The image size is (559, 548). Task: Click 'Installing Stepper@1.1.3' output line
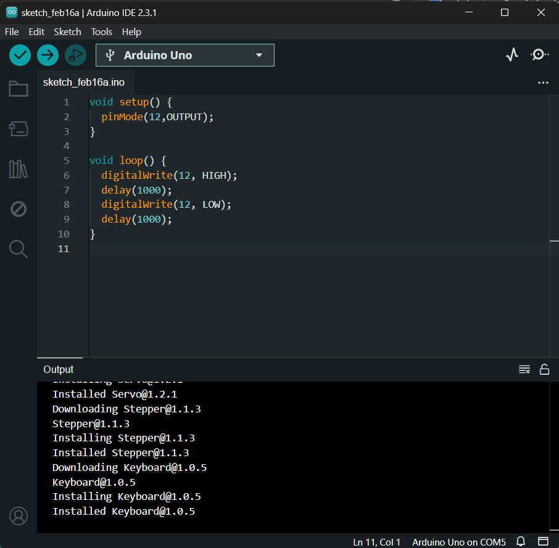pos(123,438)
